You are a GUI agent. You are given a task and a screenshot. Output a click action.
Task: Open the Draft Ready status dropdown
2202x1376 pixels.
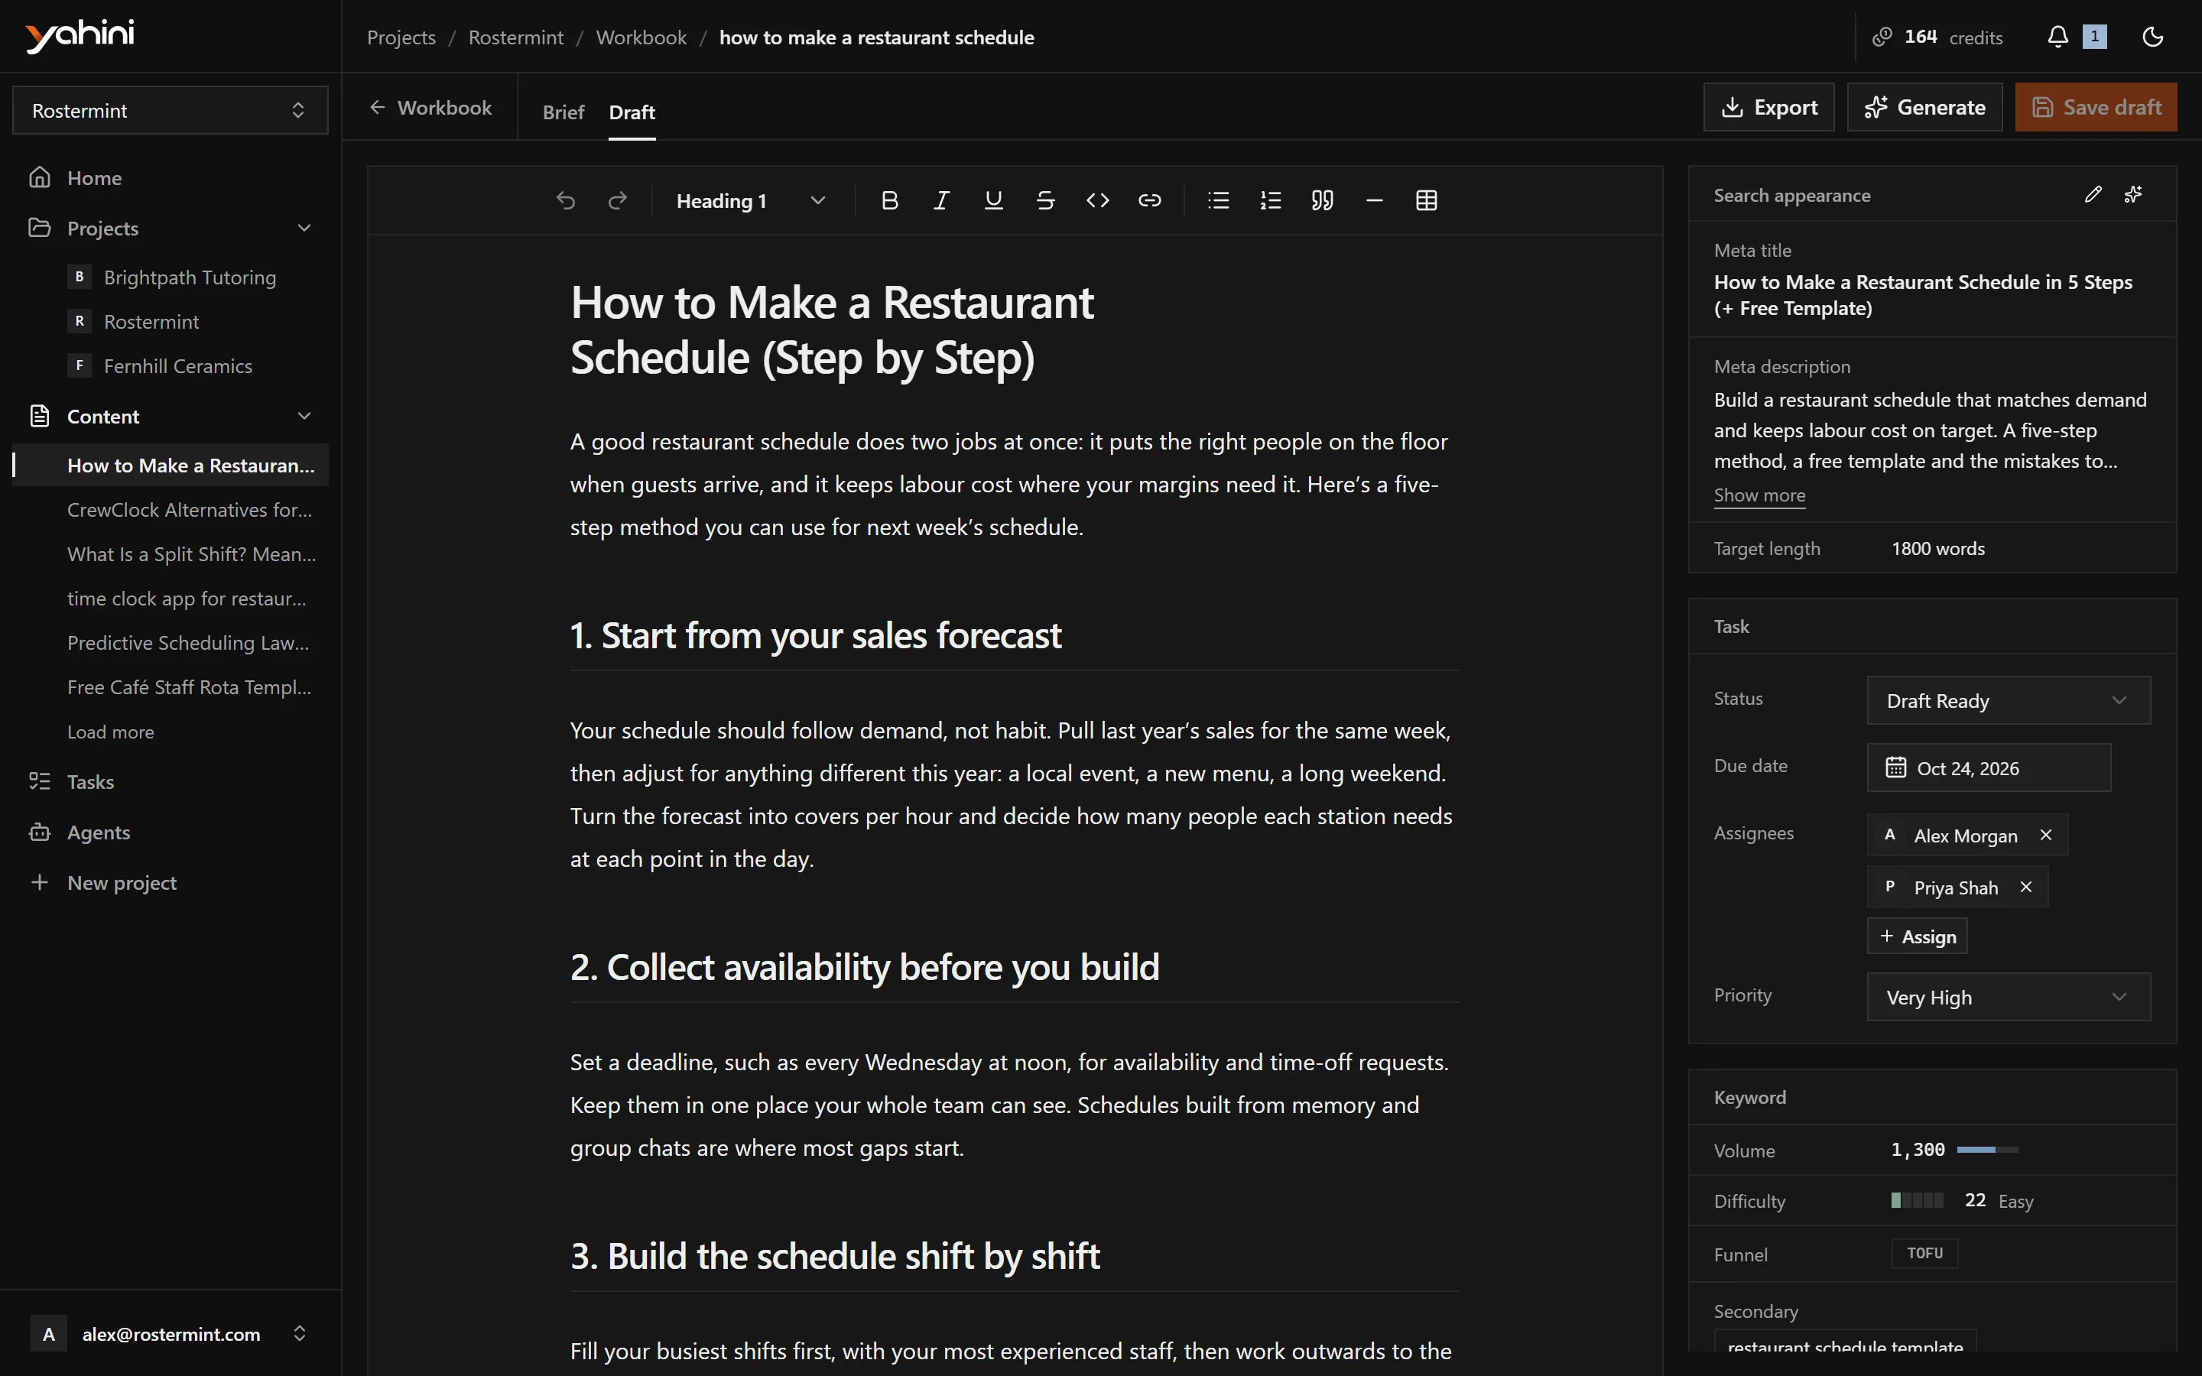[2009, 699]
